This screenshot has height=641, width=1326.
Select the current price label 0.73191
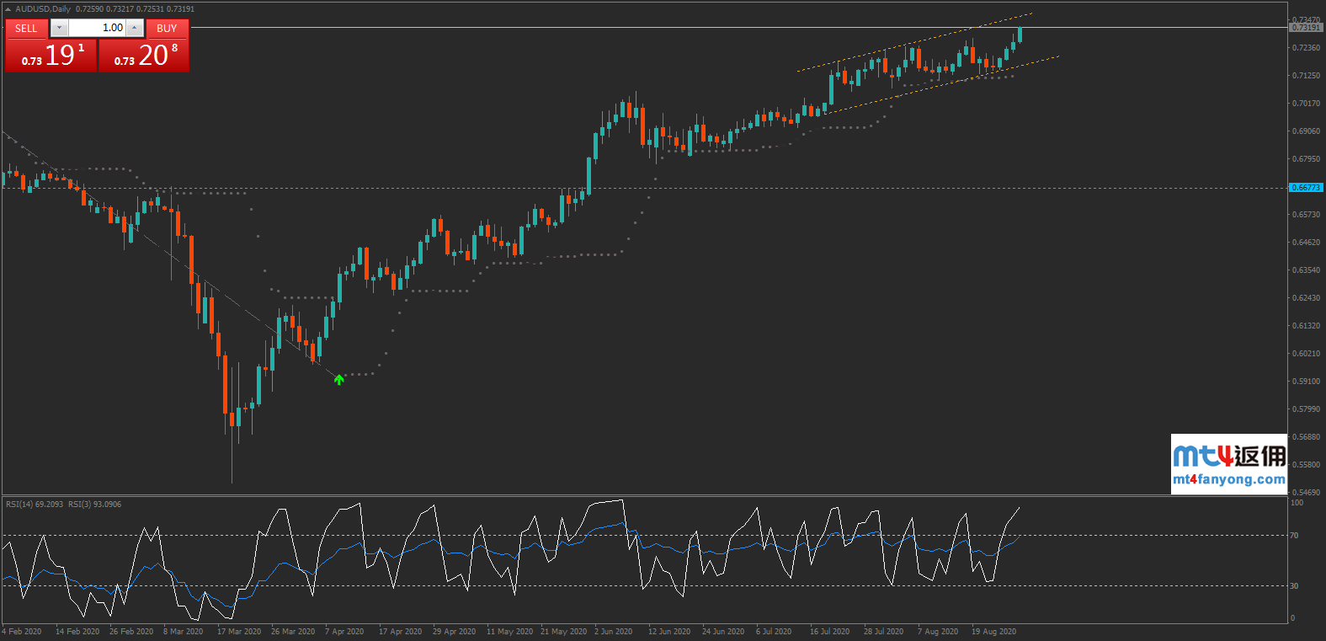pyautogui.click(x=1306, y=28)
